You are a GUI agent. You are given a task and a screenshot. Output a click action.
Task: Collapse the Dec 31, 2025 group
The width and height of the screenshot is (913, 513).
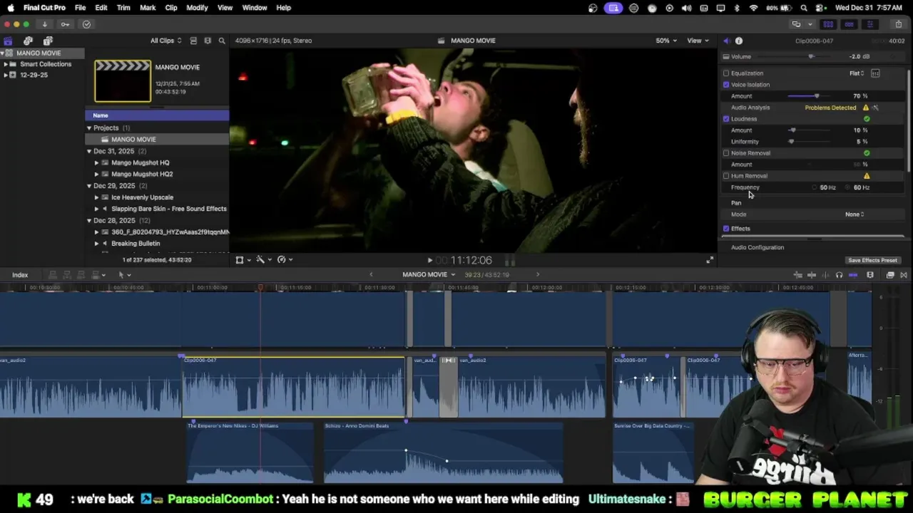89,151
